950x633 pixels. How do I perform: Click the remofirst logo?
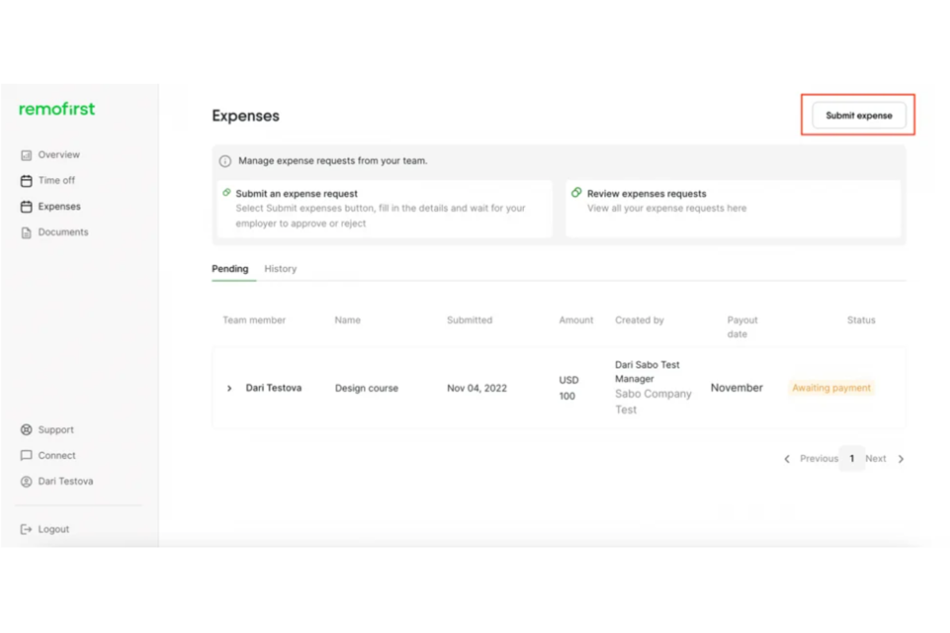point(56,109)
